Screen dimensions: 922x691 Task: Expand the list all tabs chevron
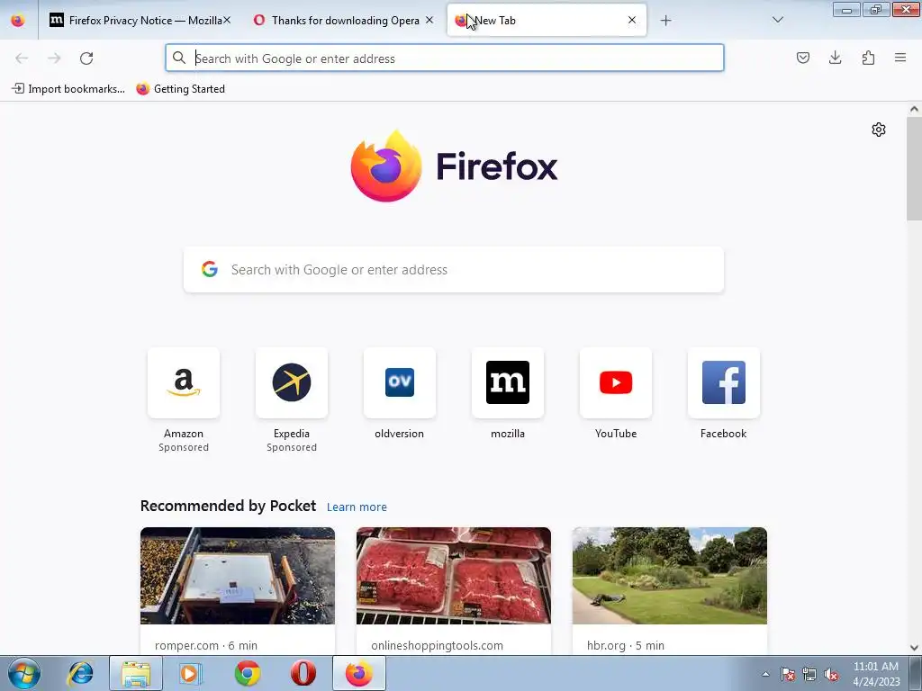[x=777, y=20]
